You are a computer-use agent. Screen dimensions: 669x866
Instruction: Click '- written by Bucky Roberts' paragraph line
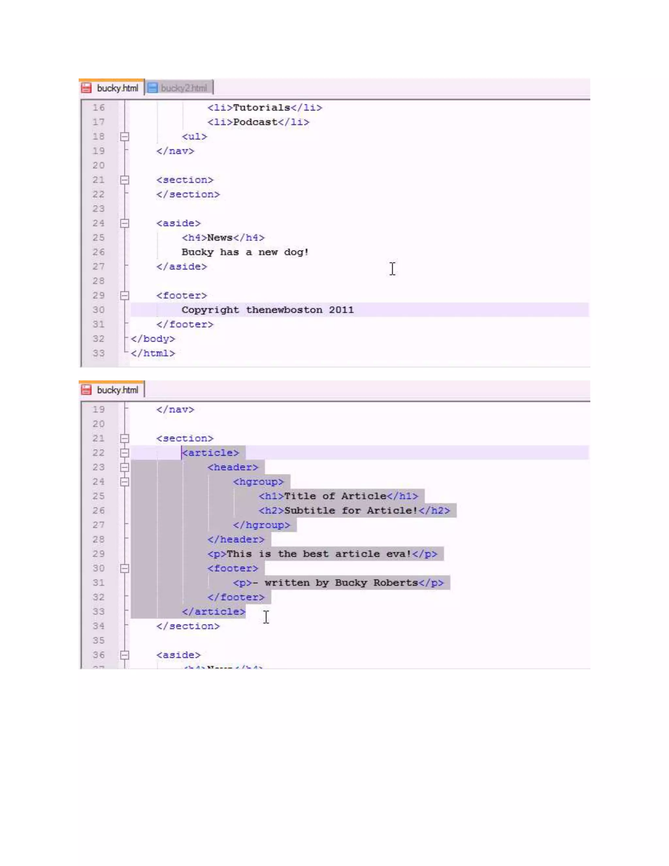point(338,583)
